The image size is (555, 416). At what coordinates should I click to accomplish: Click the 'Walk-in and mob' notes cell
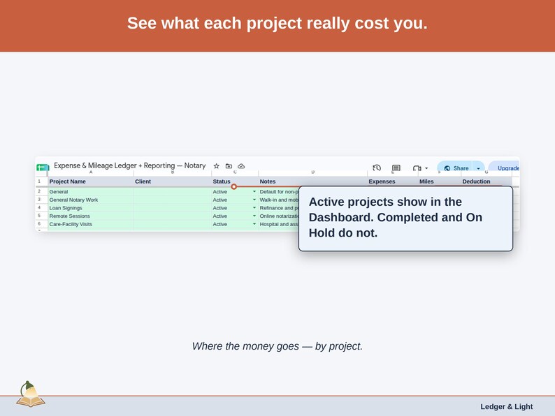pos(279,200)
